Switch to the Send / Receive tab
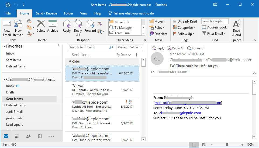This screenshot has width=259, height=148. tap(46, 13)
